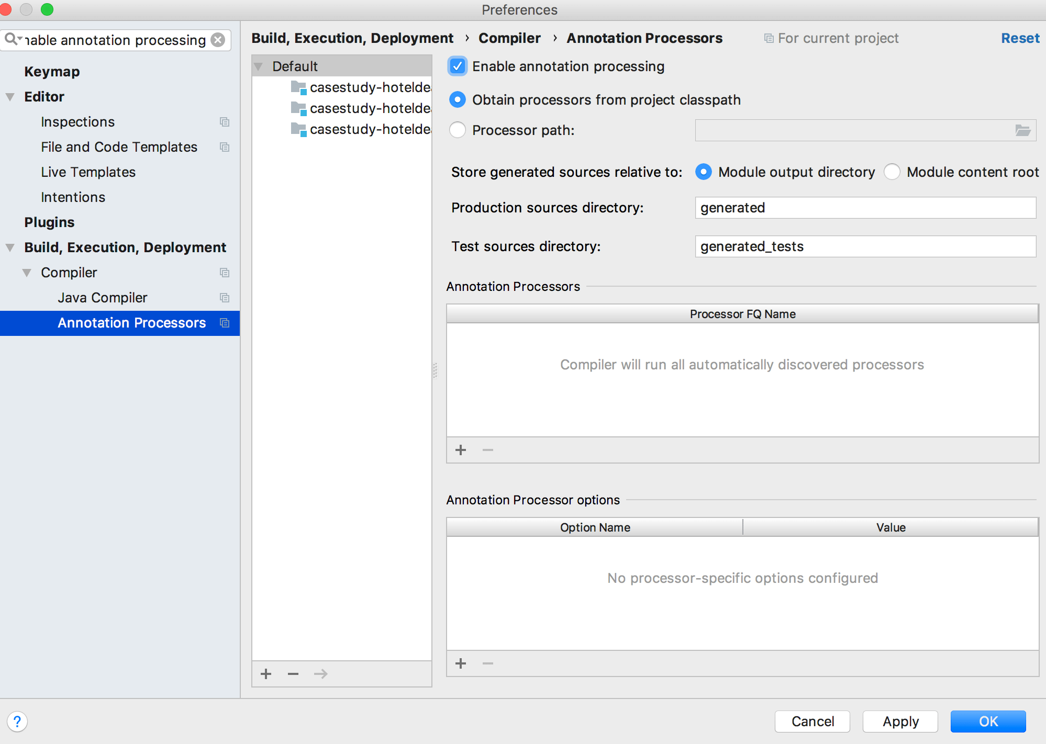Click project-level icon beside File and Code Templates

225,147
